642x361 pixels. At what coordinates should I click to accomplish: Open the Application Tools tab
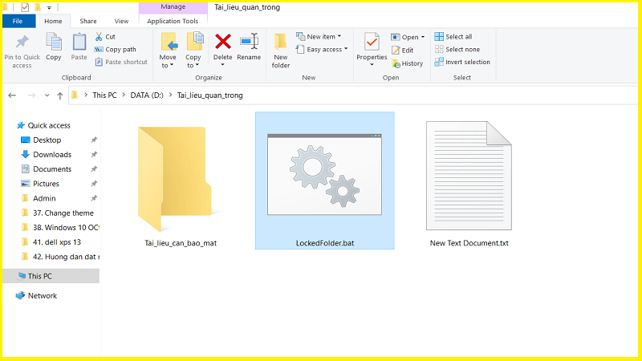(173, 21)
